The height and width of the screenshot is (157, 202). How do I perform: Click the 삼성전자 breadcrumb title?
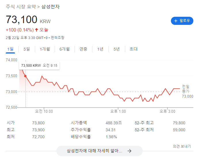(50, 7)
